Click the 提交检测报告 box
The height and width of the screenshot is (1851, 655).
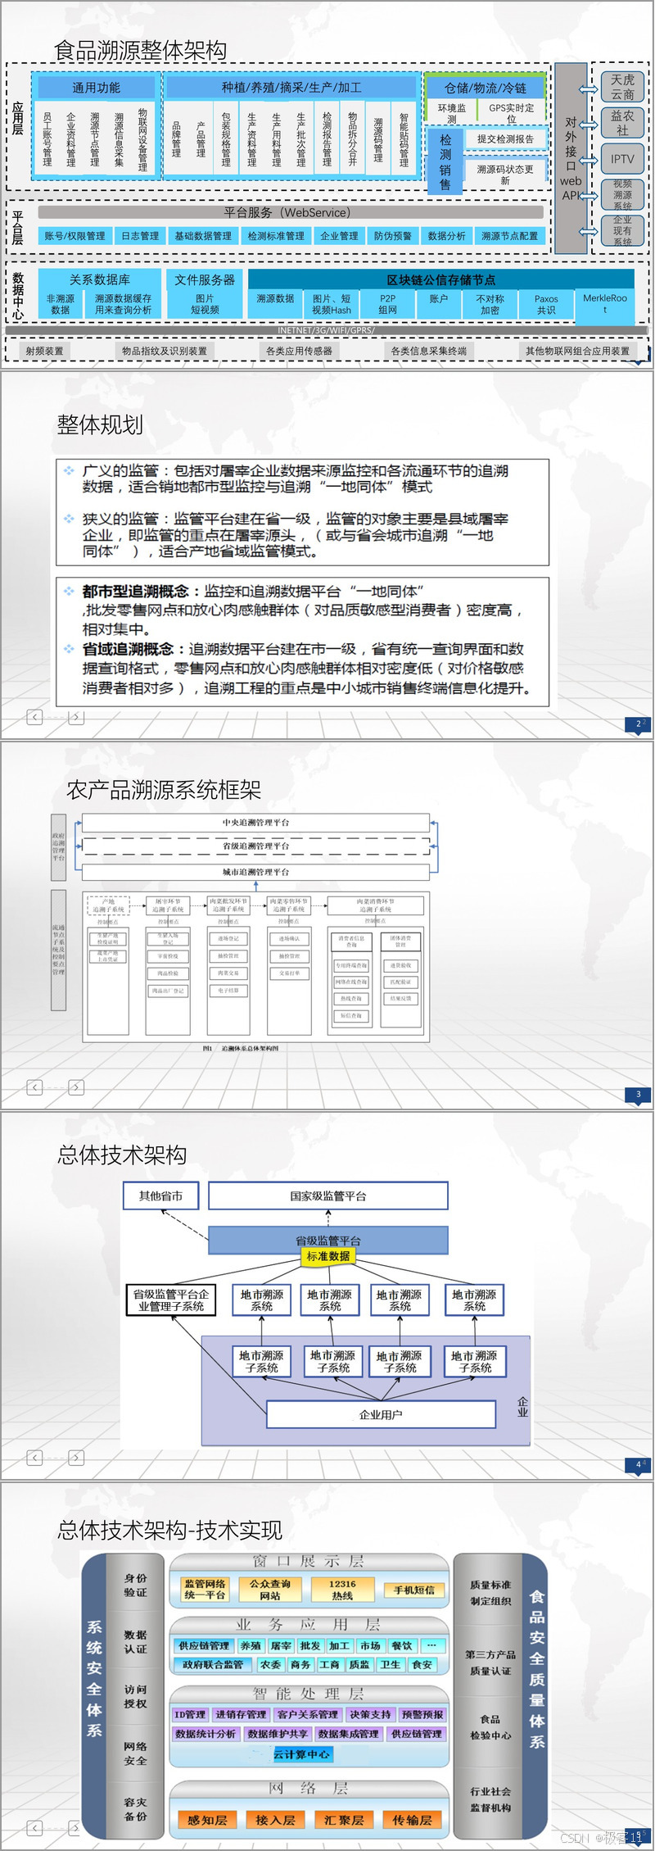pos(505,139)
